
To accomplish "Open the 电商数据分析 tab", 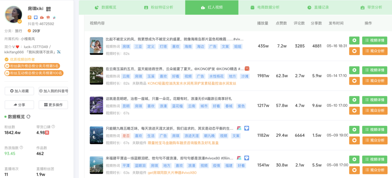I will tap(265, 8).
